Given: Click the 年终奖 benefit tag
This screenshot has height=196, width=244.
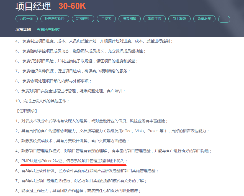Looking at the screenshot, I should point(106,19).
